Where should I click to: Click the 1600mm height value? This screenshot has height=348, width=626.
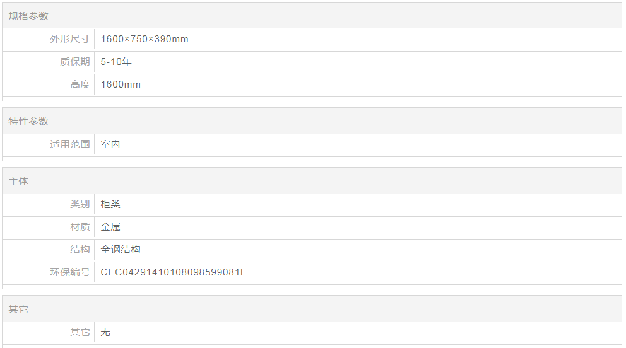pyautogui.click(x=121, y=84)
